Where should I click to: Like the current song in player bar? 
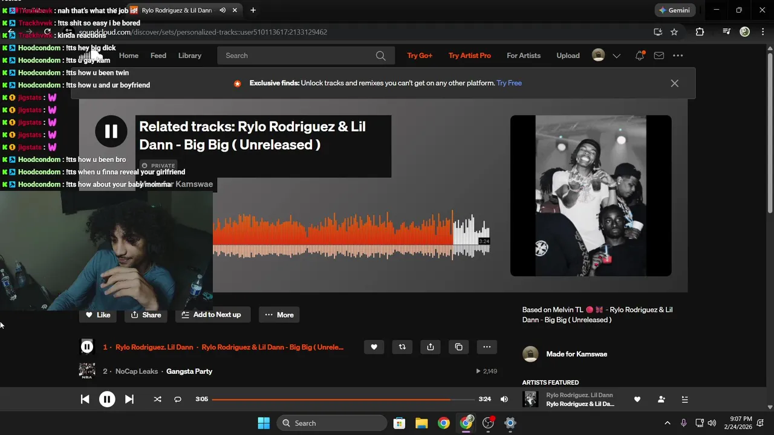point(637,399)
